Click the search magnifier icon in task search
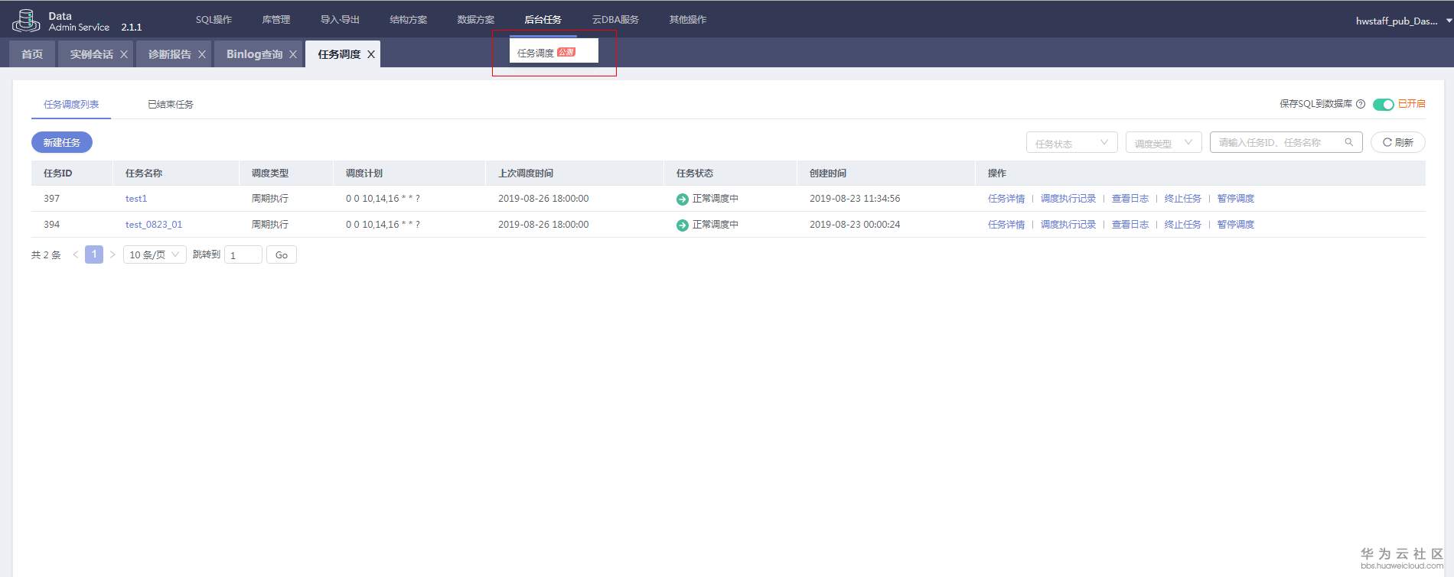 pos(1349,142)
